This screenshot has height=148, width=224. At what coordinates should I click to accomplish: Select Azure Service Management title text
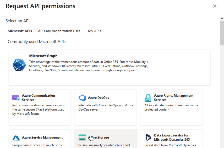click(42, 138)
